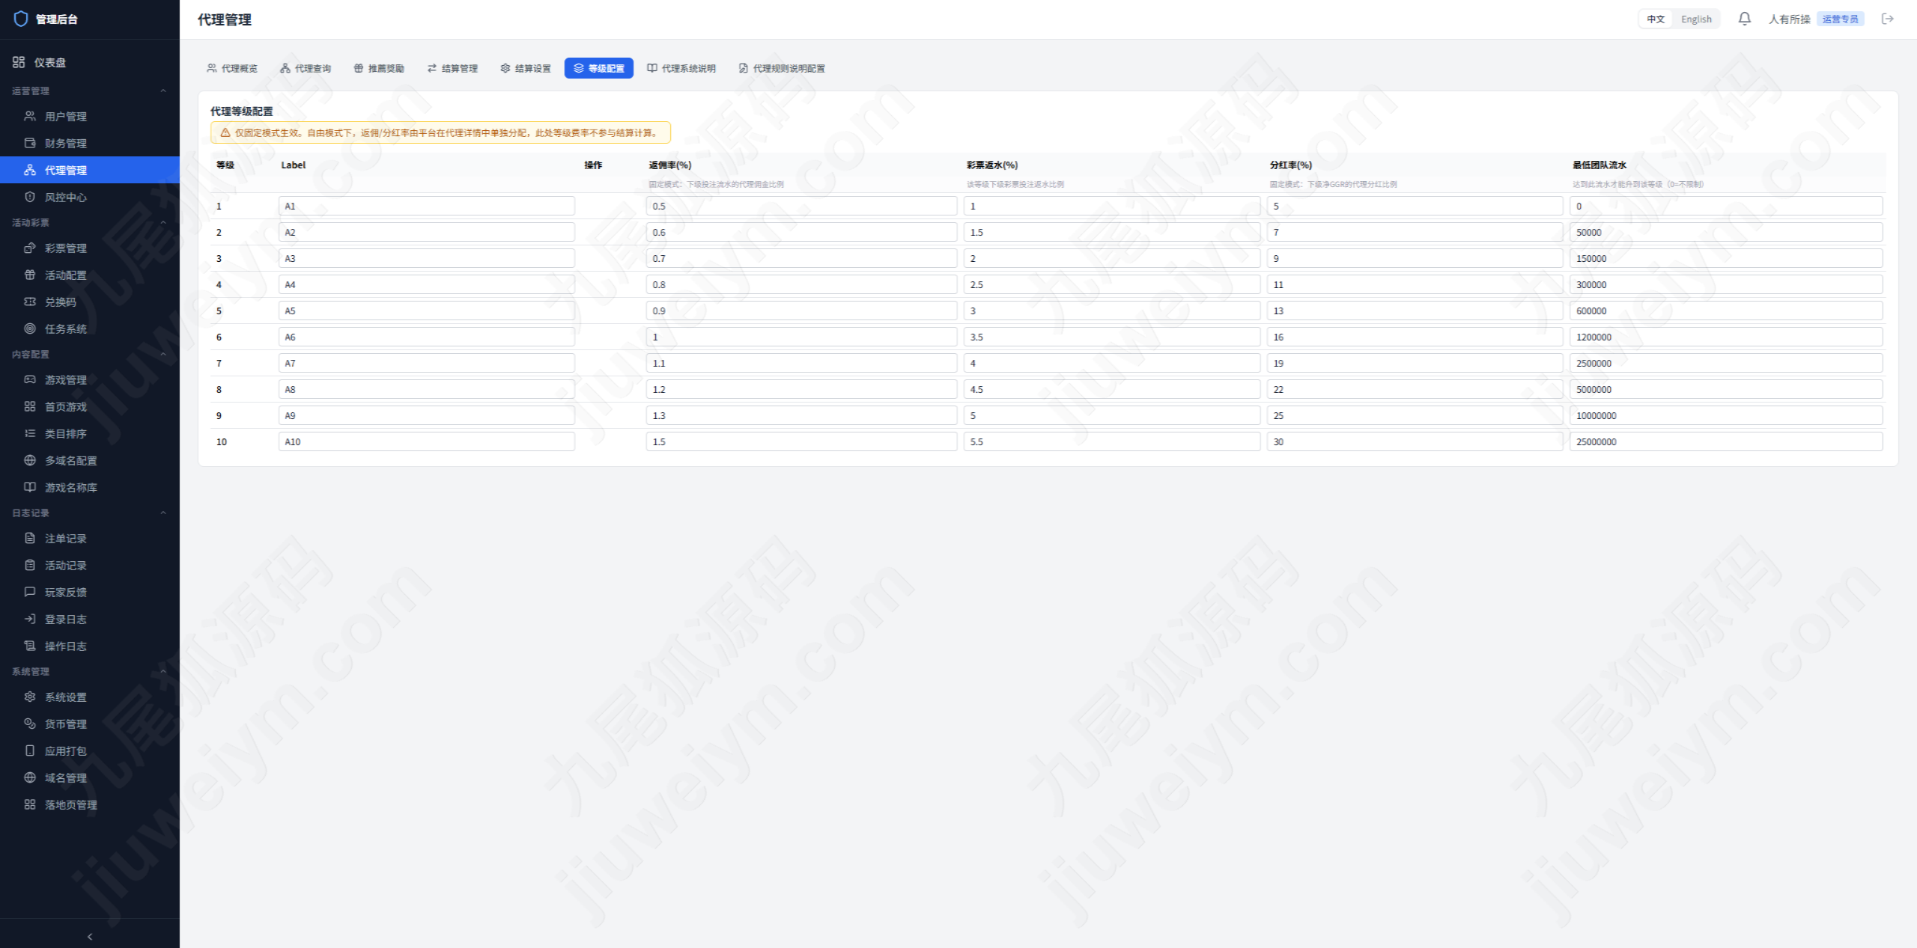This screenshot has width=1917, height=948.
Task: Switch language to 中文
Action: coord(1656,19)
